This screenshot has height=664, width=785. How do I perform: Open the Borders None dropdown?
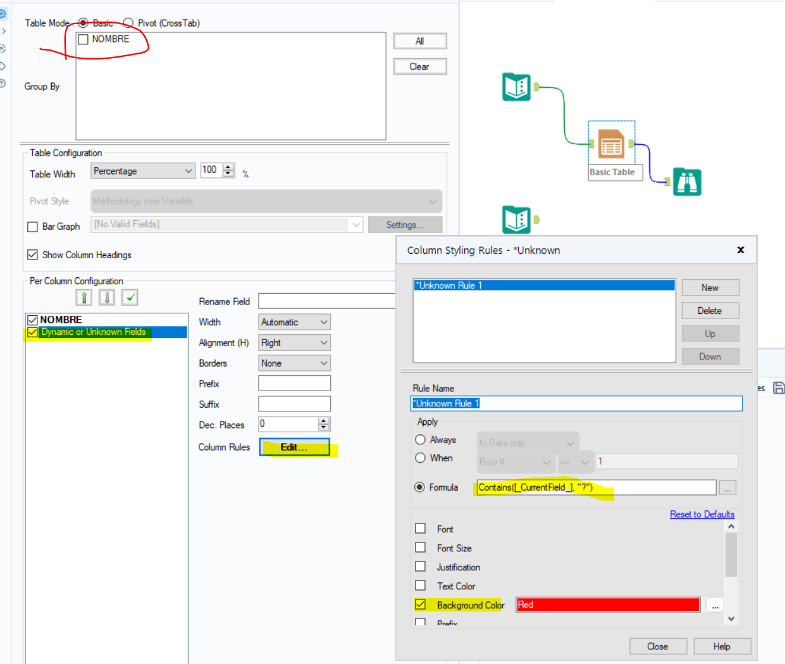[294, 363]
